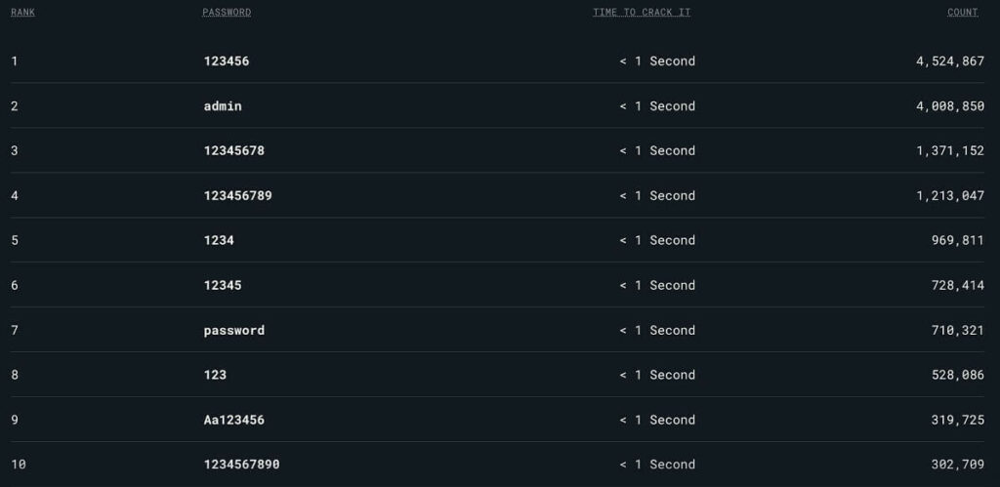Sort by the PASSWORD column header
The image size is (1000, 487).
coord(227,13)
